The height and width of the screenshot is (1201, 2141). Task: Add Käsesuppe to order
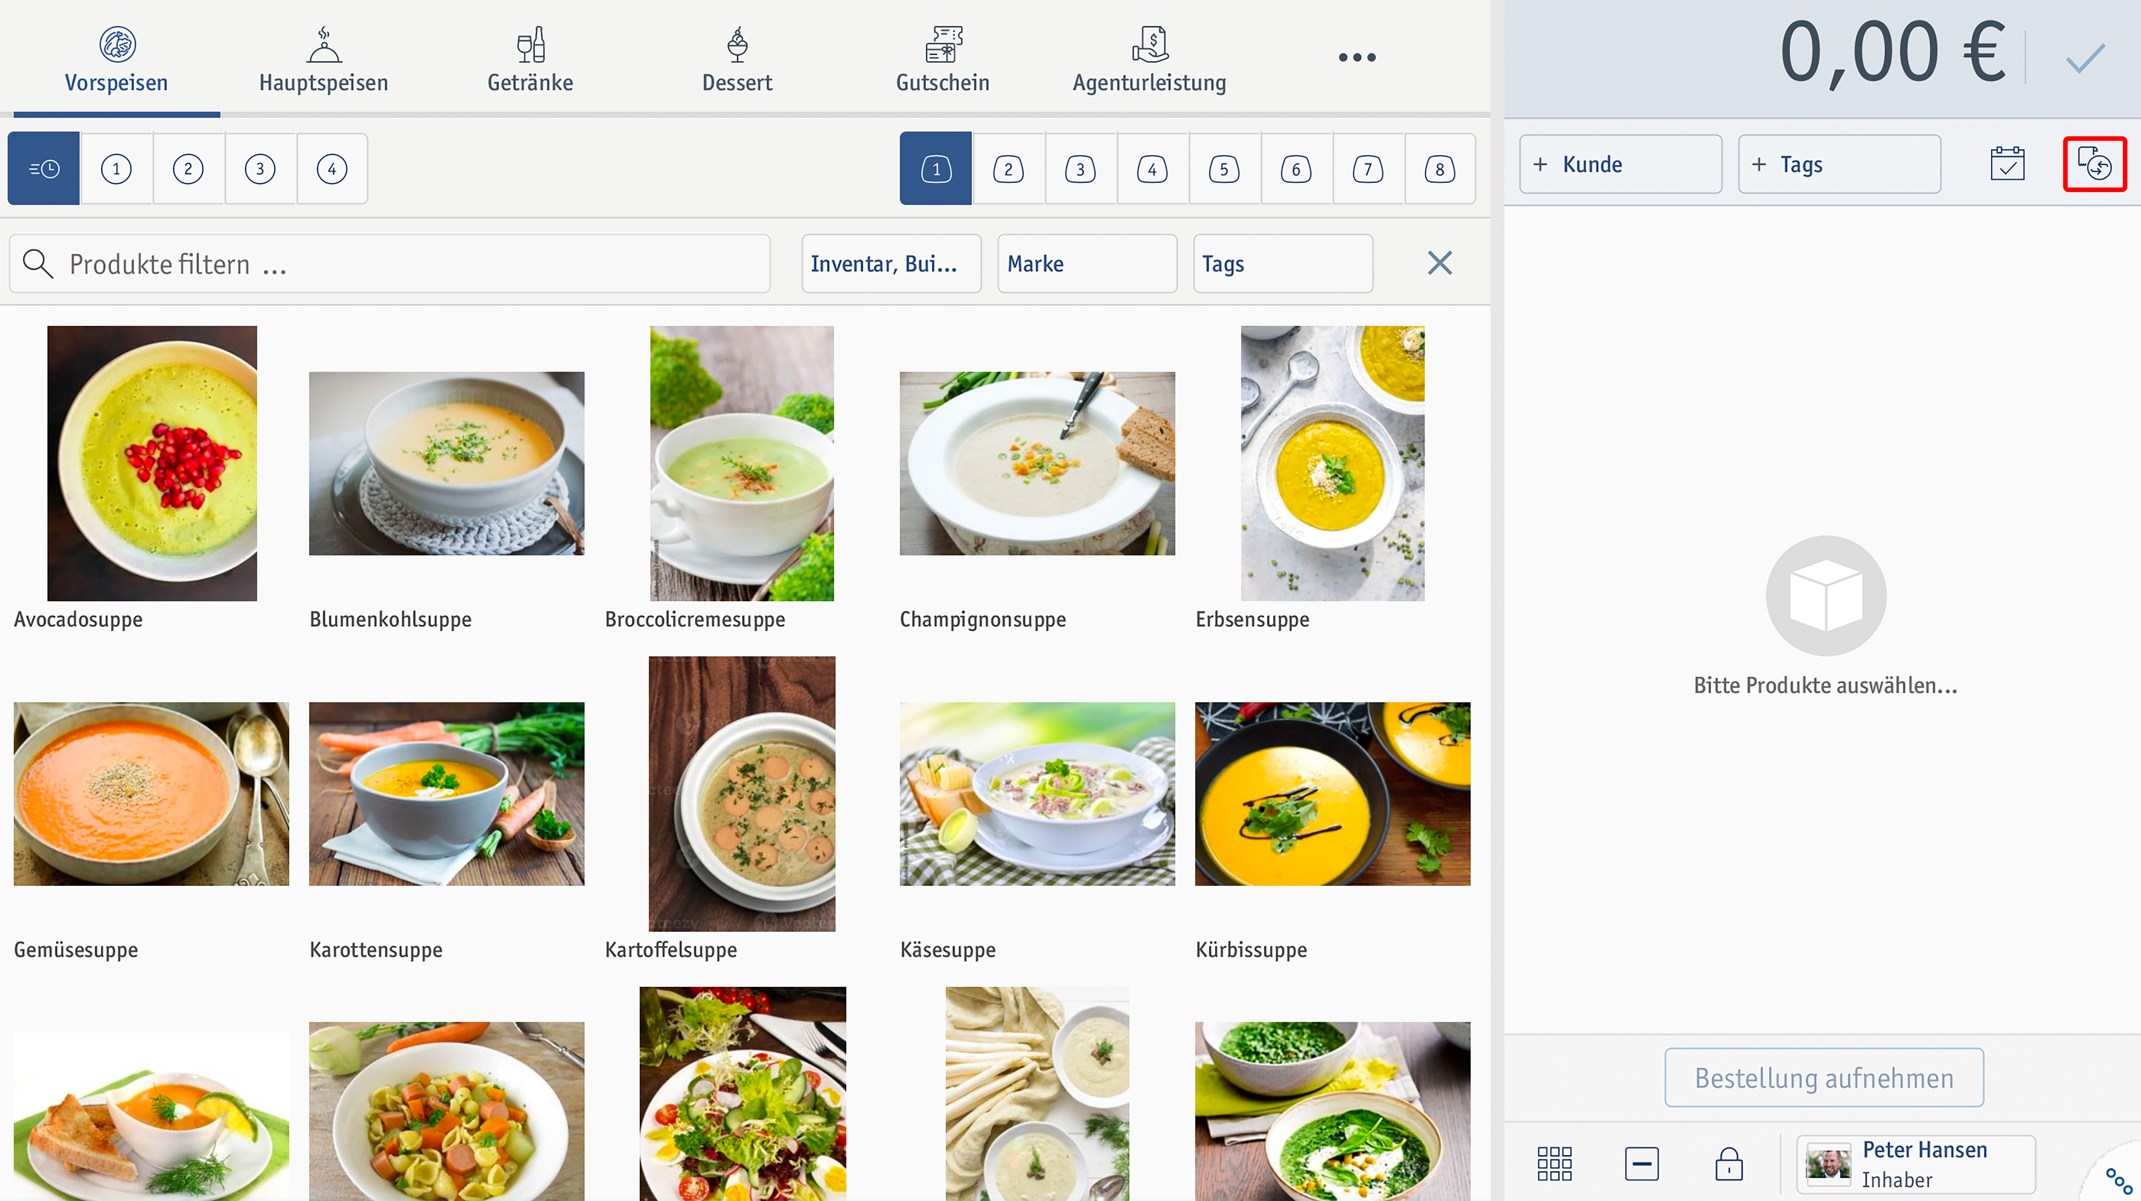pyautogui.click(x=1037, y=794)
